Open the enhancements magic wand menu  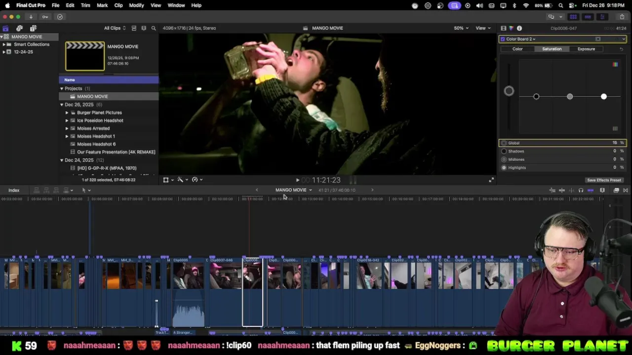(x=182, y=180)
